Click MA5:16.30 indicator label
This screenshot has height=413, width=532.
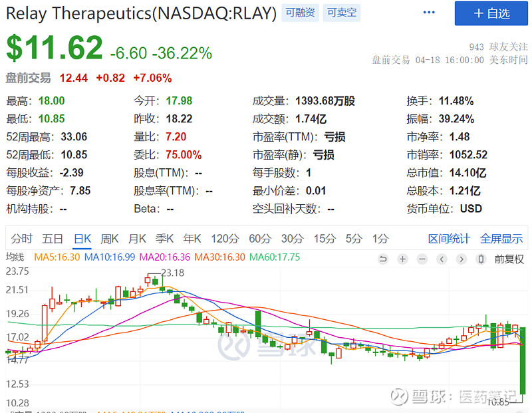coord(57,257)
